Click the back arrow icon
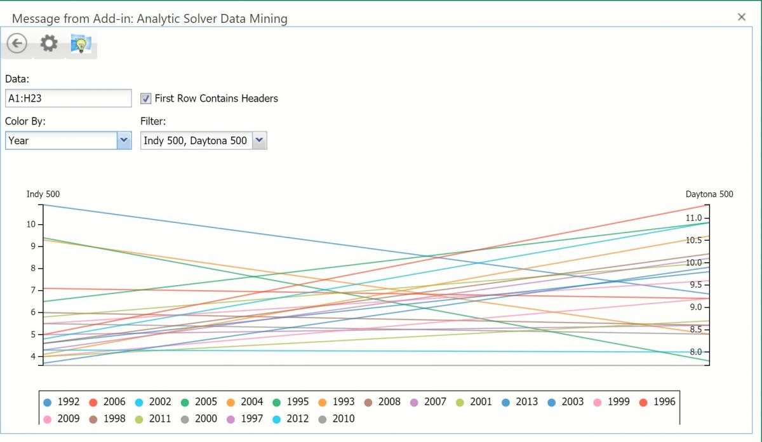Screen dimensions: 762x442 coord(17,44)
